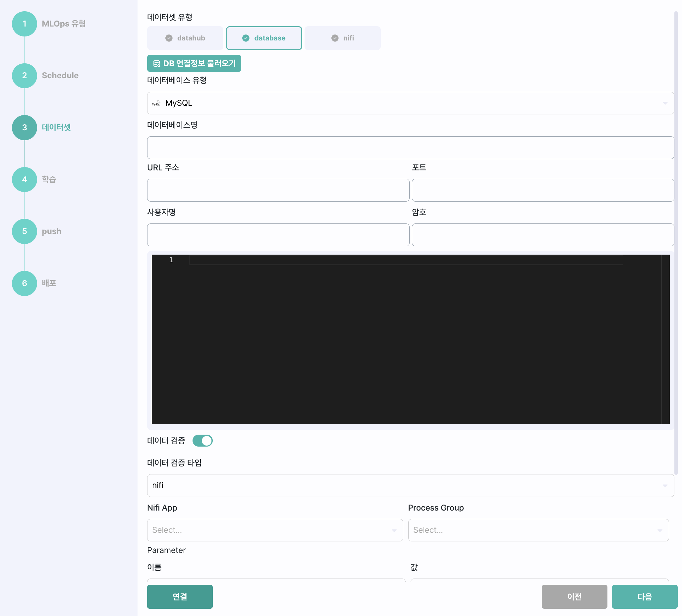Viewport: 682px width, 616px height.
Task: Open the Nifi App select dropdown
Action: pyautogui.click(x=275, y=530)
